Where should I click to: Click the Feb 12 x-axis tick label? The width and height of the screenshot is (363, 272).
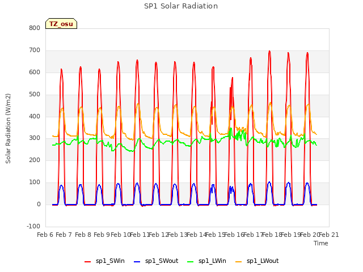[159, 235]
